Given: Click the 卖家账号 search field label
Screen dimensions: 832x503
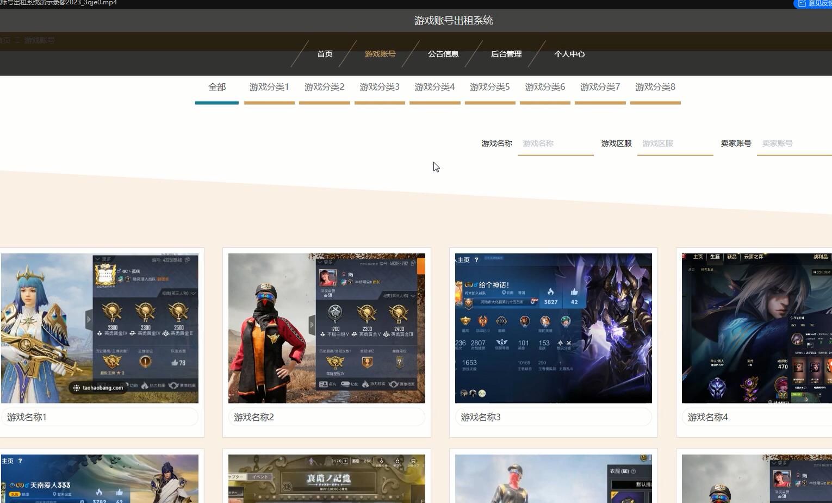Looking at the screenshot, I should click(x=736, y=144).
